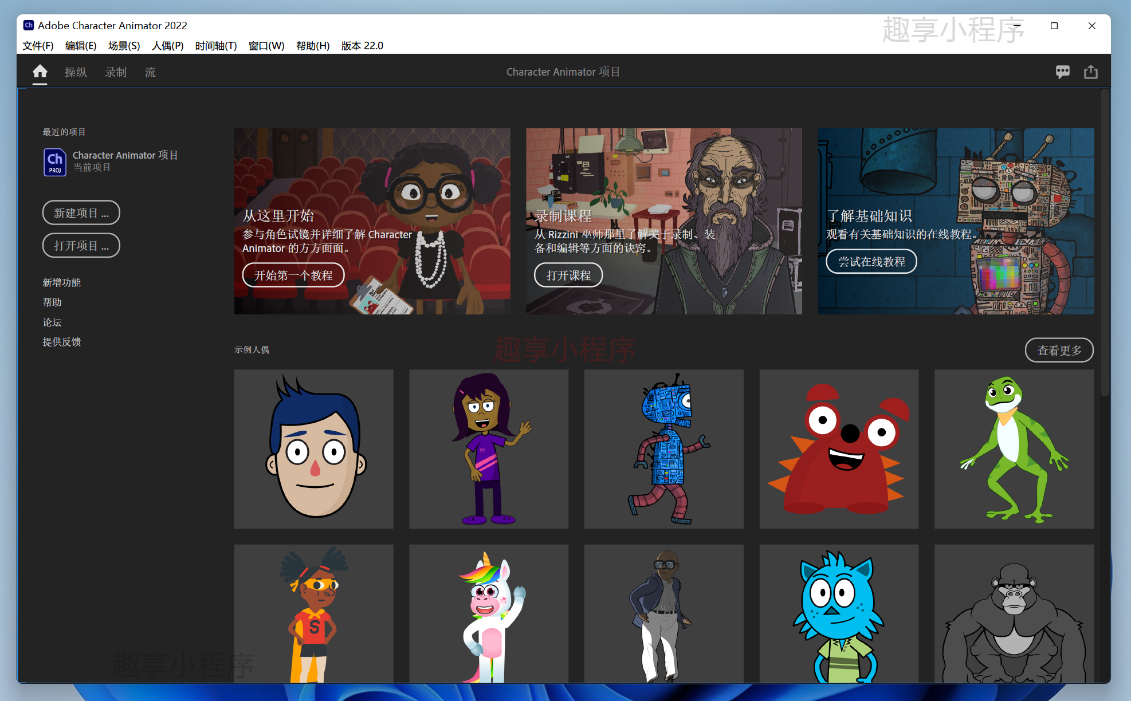
Task: Maximize the Character Animator window
Action: pyautogui.click(x=1054, y=26)
